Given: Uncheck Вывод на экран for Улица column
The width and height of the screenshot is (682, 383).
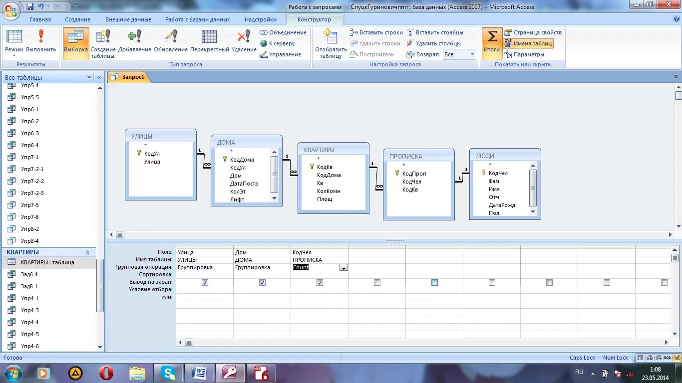Looking at the screenshot, I should 205,282.
